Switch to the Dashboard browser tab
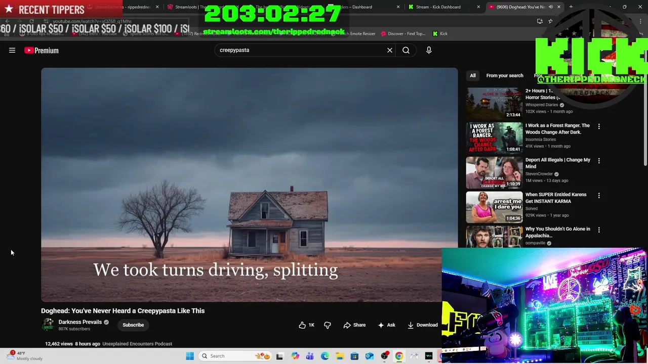The width and height of the screenshot is (648, 364). (357, 7)
